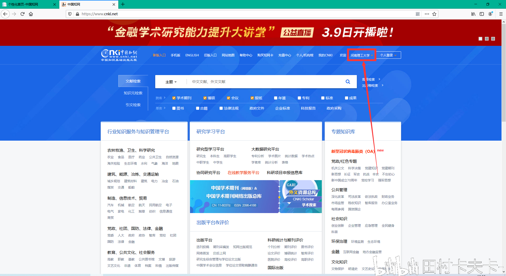This screenshot has height=276, width=506.
Task: Bookmark this page with the star icon
Action: pyautogui.click(x=434, y=14)
